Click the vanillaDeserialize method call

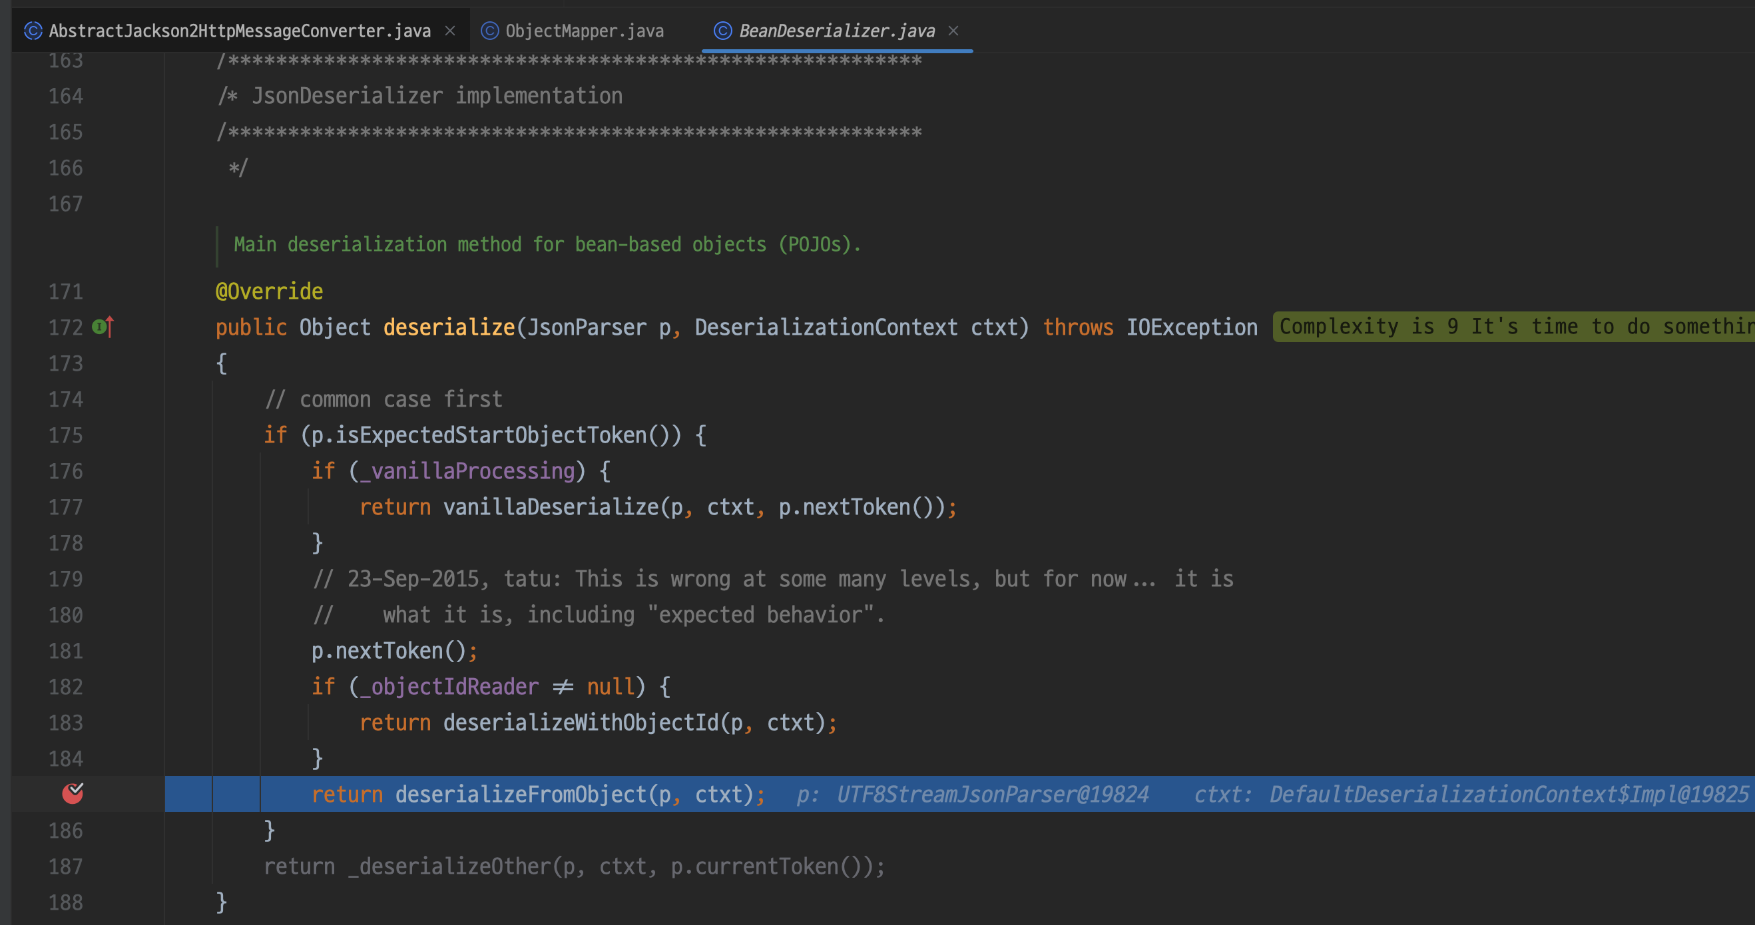pos(551,508)
